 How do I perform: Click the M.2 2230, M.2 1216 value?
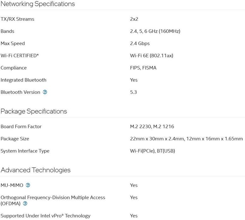pyautogui.click(x=152, y=127)
